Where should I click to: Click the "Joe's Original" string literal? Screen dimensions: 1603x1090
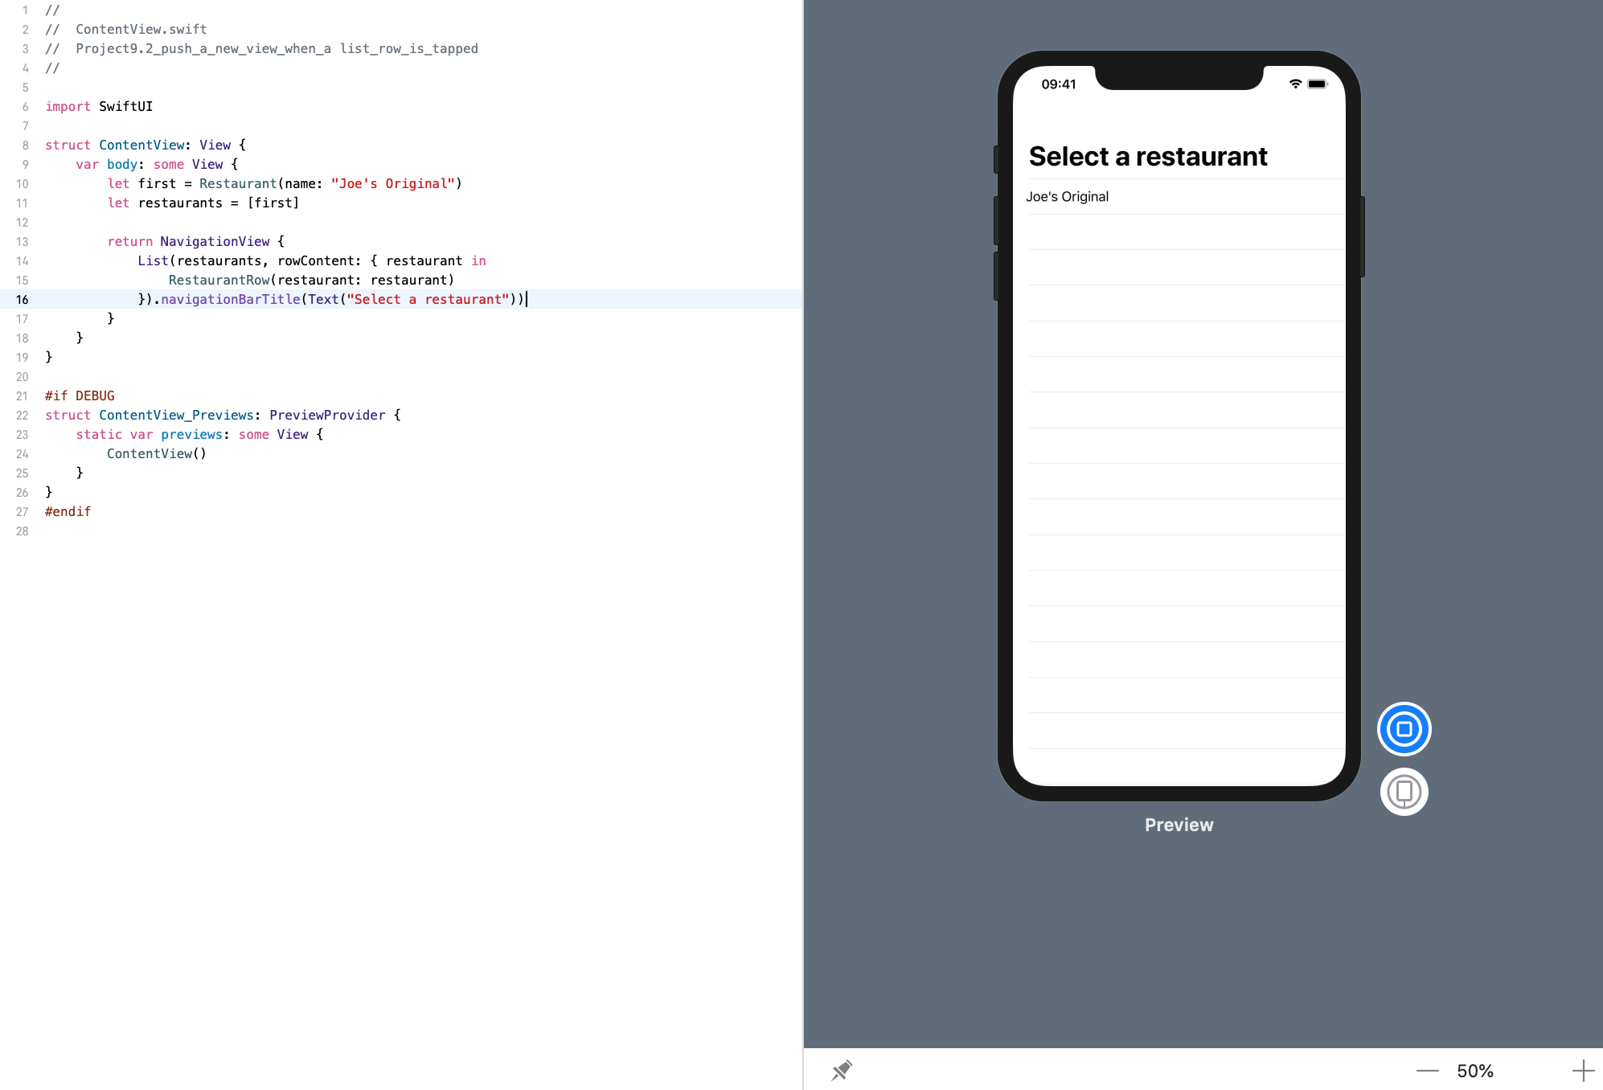coord(392,183)
